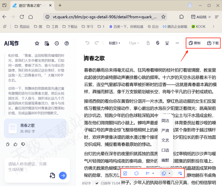The height and width of the screenshot is (186, 222).
Task: Open the tab list icon at top left
Action: pos(4,6)
